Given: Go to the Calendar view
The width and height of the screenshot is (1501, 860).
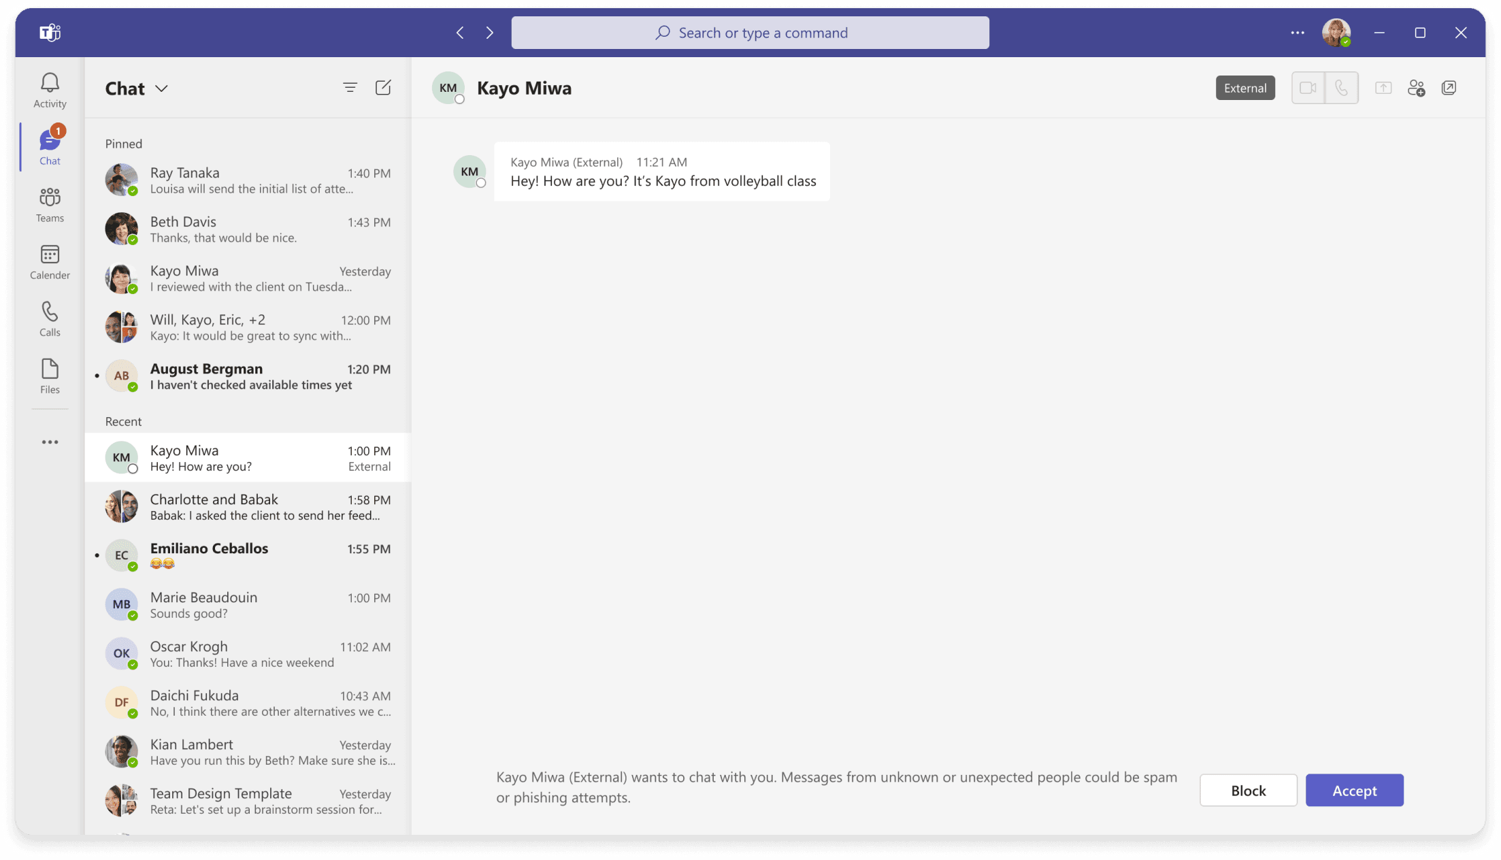Looking at the screenshot, I should [x=50, y=261].
